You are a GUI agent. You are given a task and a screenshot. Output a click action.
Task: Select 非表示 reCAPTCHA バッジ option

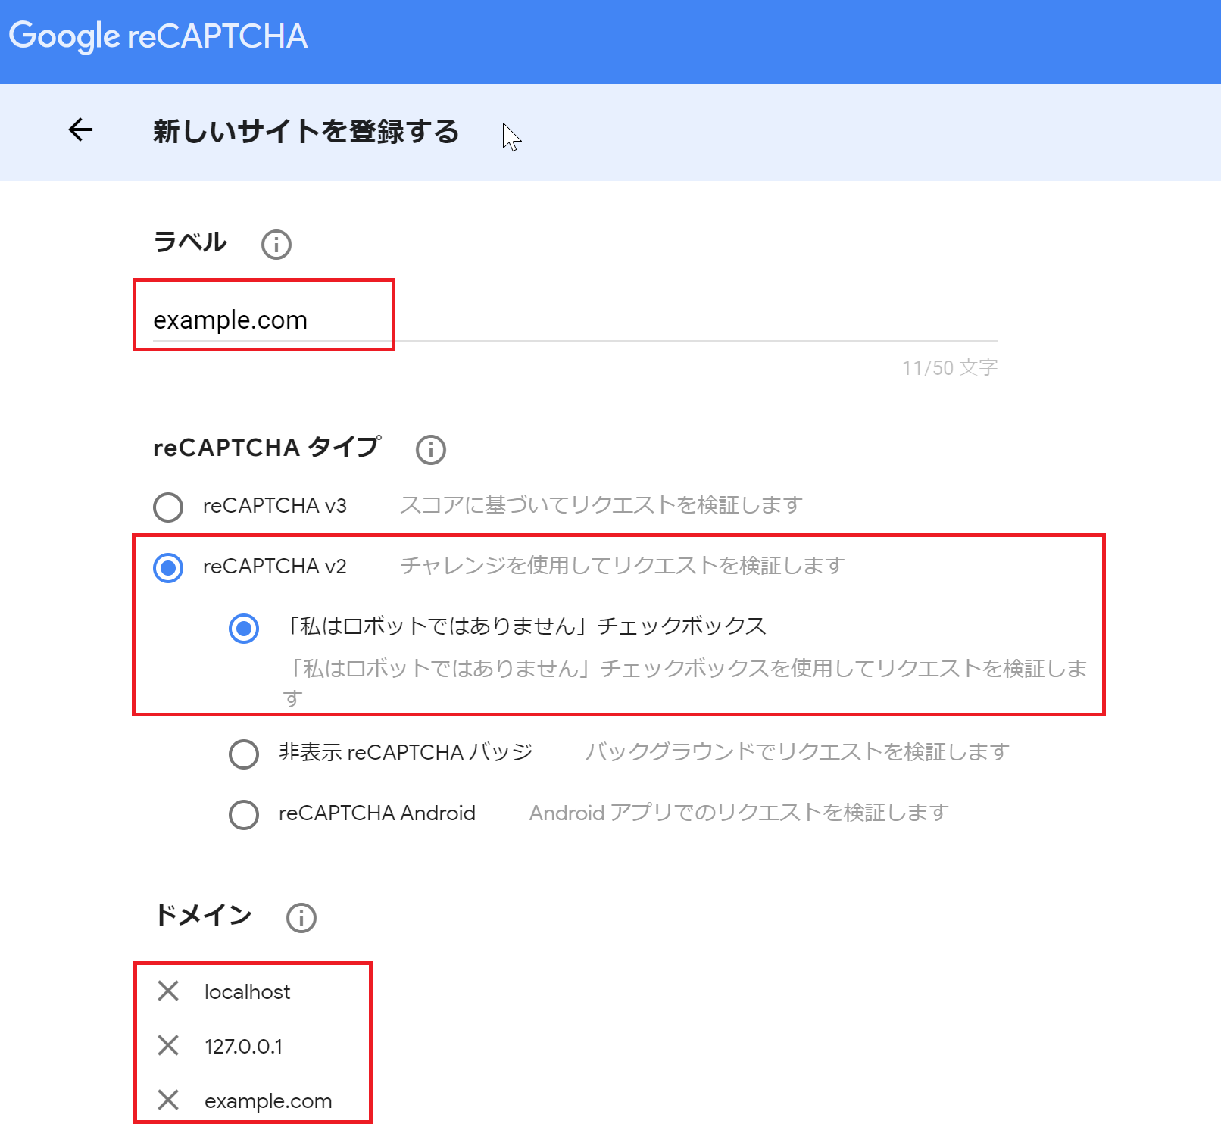pos(244,754)
